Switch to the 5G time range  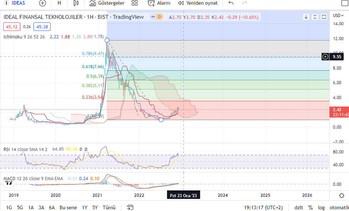(20, 207)
